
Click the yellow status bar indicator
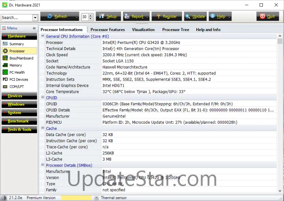[76, 198]
